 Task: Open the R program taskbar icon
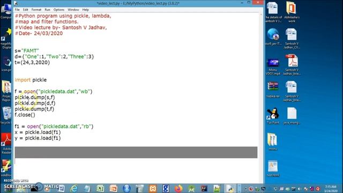coord(126,188)
